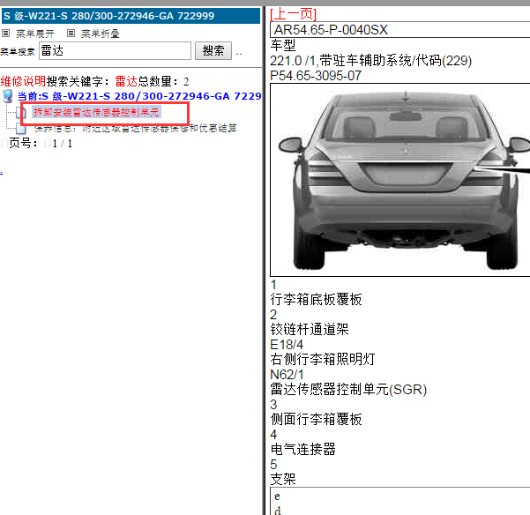The width and height of the screenshot is (530, 515).
Task: Focus the 菜单搜索 input containing 雷达
Action: pyautogui.click(x=115, y=50)
